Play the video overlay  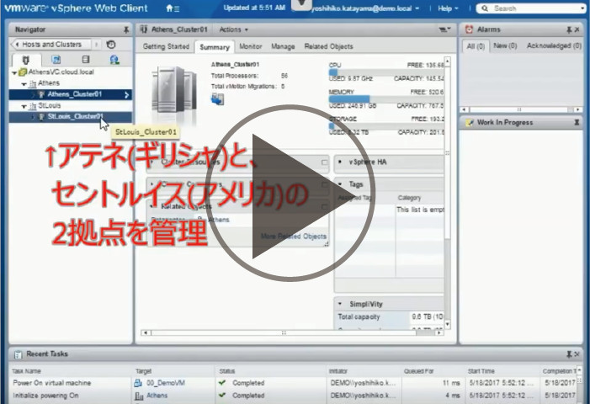click(x=290, y=193)
